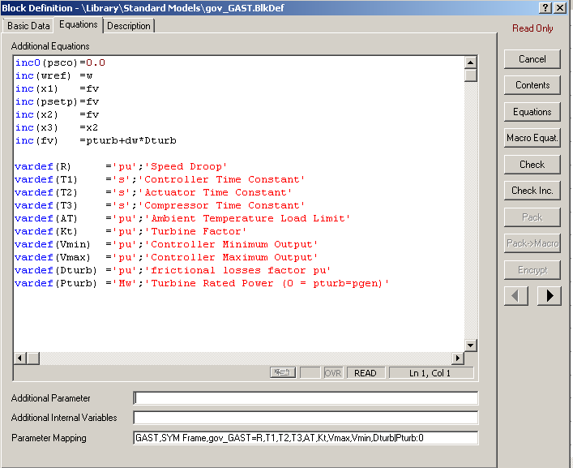The width and height of the screenshot is (573, 468).
Task: Click the inc(x3) =x2 line
Action: tap(57, 127)
